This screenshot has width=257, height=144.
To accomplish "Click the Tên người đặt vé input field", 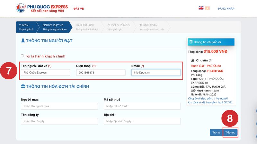I will [46, 73].
